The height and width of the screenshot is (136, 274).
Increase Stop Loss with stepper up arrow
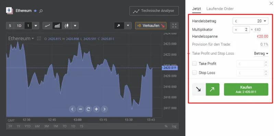266,71
